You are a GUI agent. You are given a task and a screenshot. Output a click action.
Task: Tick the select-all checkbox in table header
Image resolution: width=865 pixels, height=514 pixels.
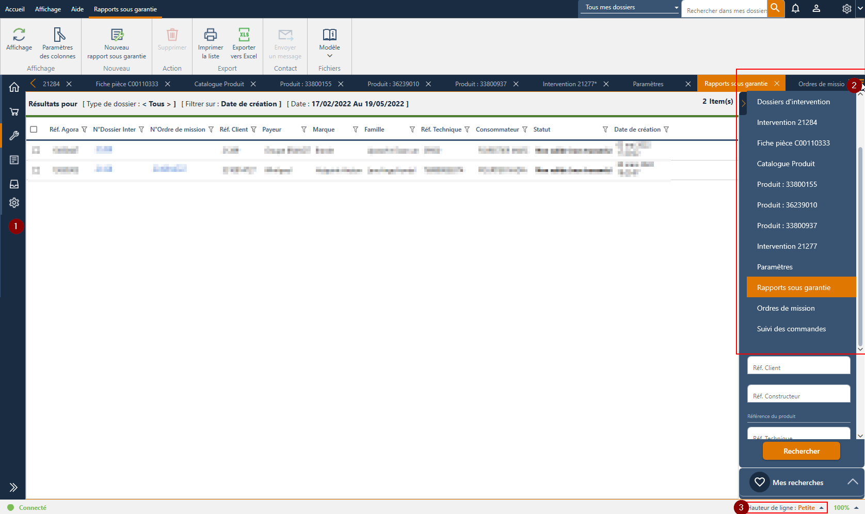click(x=34, y=130)
